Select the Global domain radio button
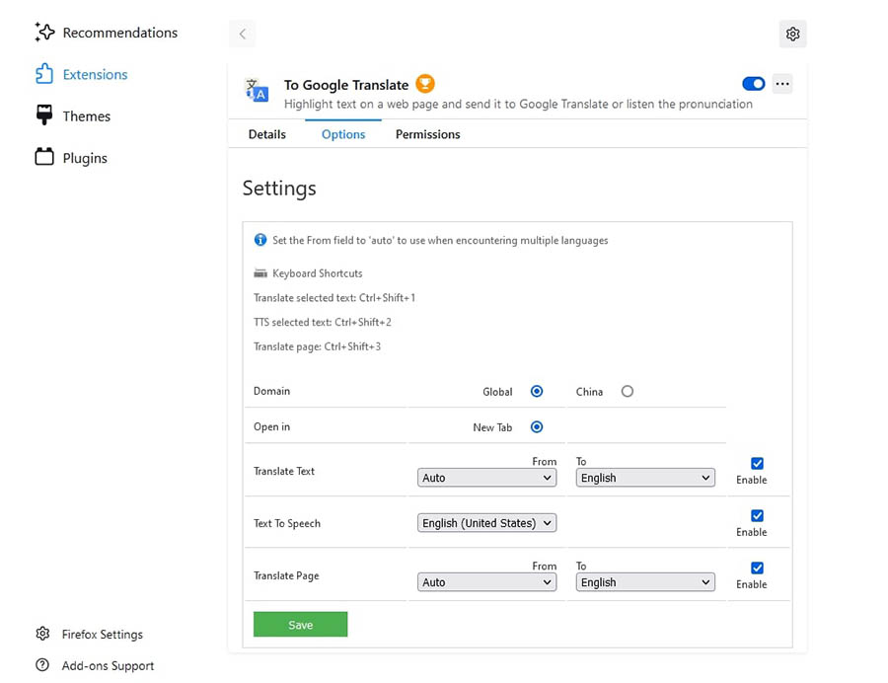 point(537,392)
